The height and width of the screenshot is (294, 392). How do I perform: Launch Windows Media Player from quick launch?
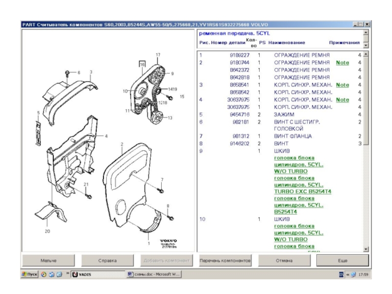tap(44, 274)
